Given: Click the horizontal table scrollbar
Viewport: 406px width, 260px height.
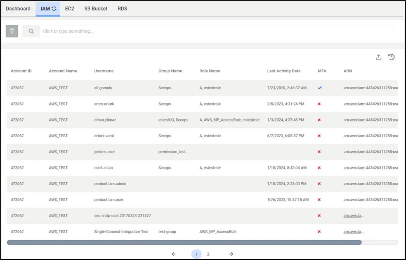Looking at the screenshot, I should [x=184, y=242].
